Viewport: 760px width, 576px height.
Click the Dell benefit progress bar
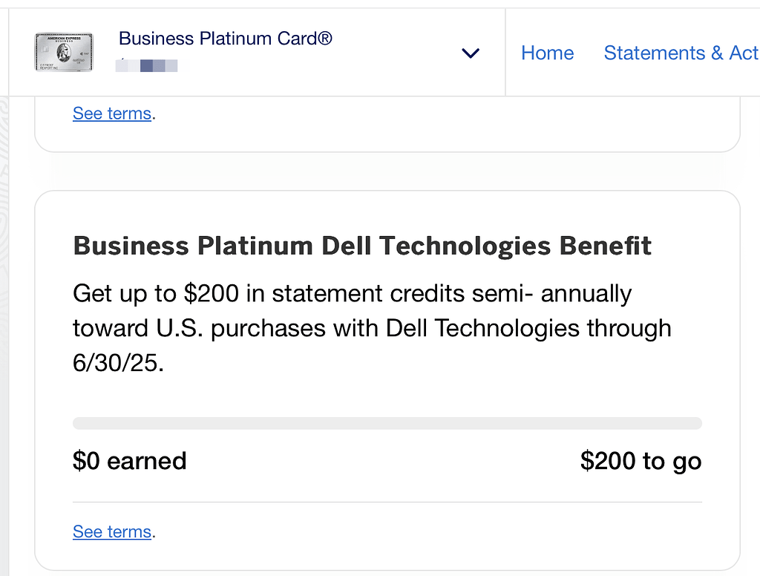point(387,422)
